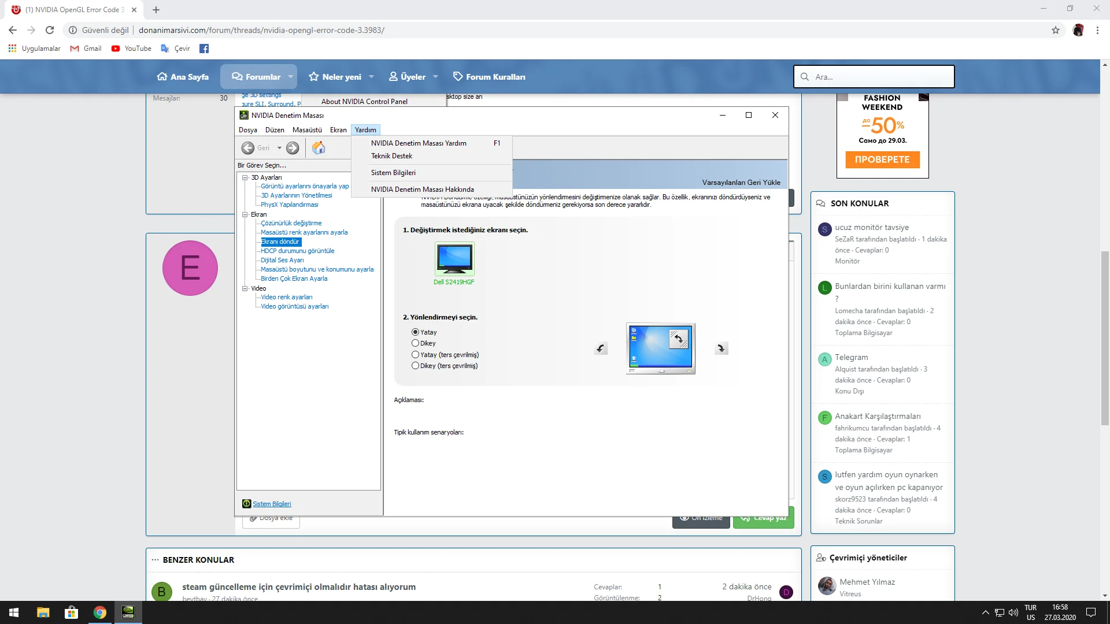Select Yatay (ters çevrilmiş) radio option

[x=415, y=355]
